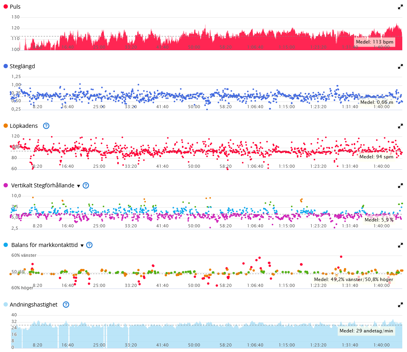Click the light blue Andningshastighet legend dot

point(5,305)
